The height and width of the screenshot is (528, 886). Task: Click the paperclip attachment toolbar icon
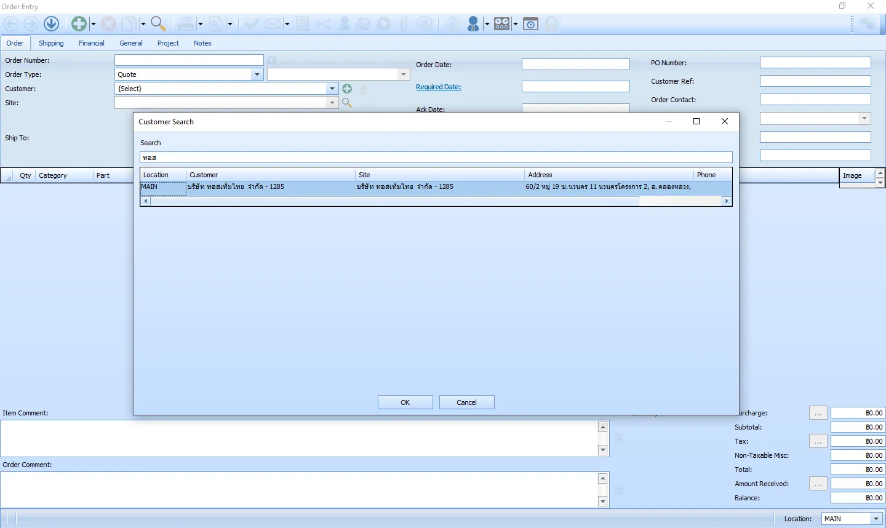pos(404,24)
